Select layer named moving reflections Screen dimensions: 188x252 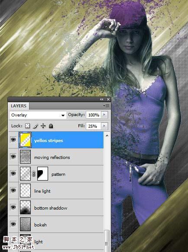(52, 158)
